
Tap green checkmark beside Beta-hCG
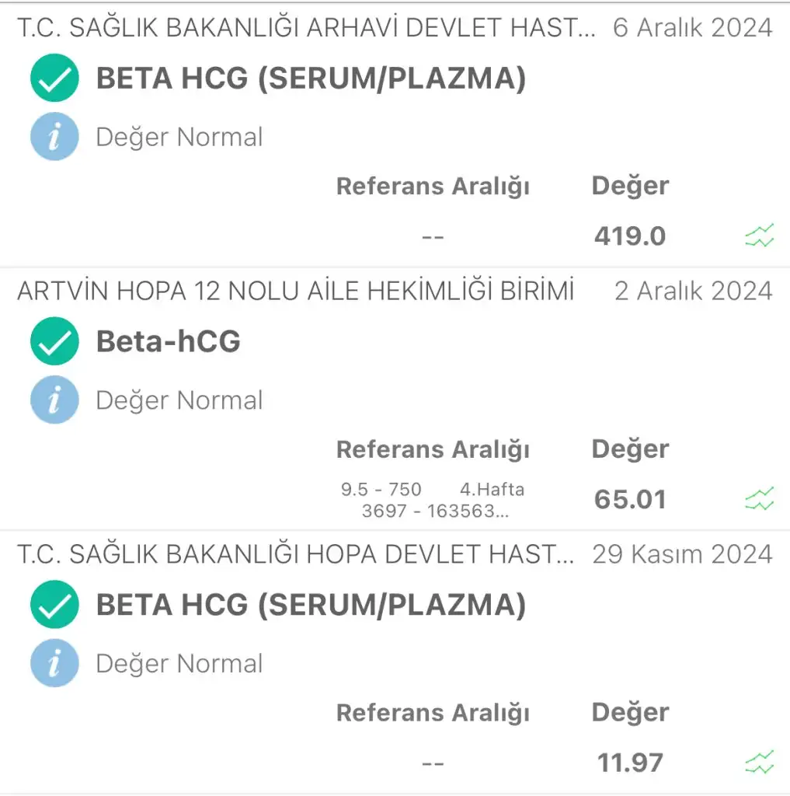point(54,341)
